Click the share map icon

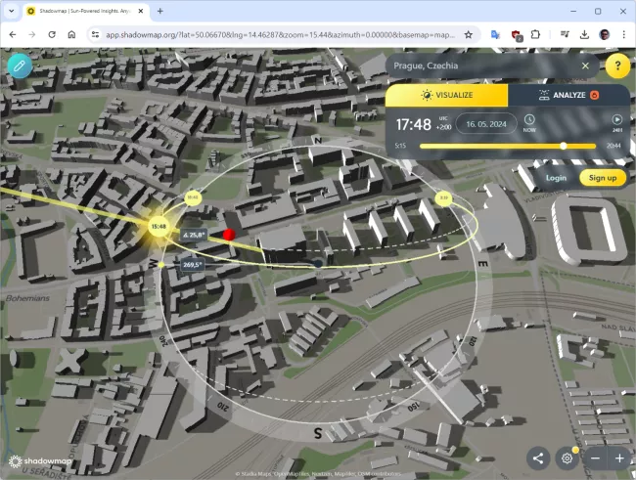click(537, 458)
